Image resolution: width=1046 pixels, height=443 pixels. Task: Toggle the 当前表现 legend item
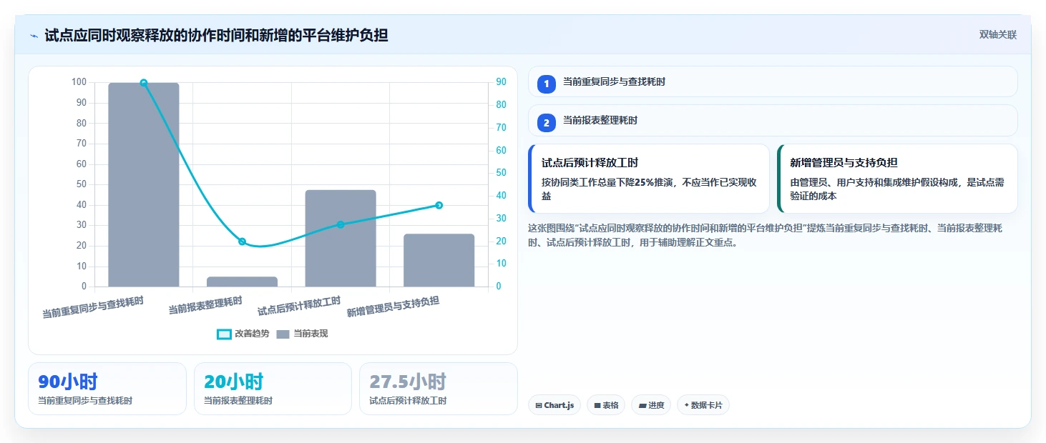point(302,334)
